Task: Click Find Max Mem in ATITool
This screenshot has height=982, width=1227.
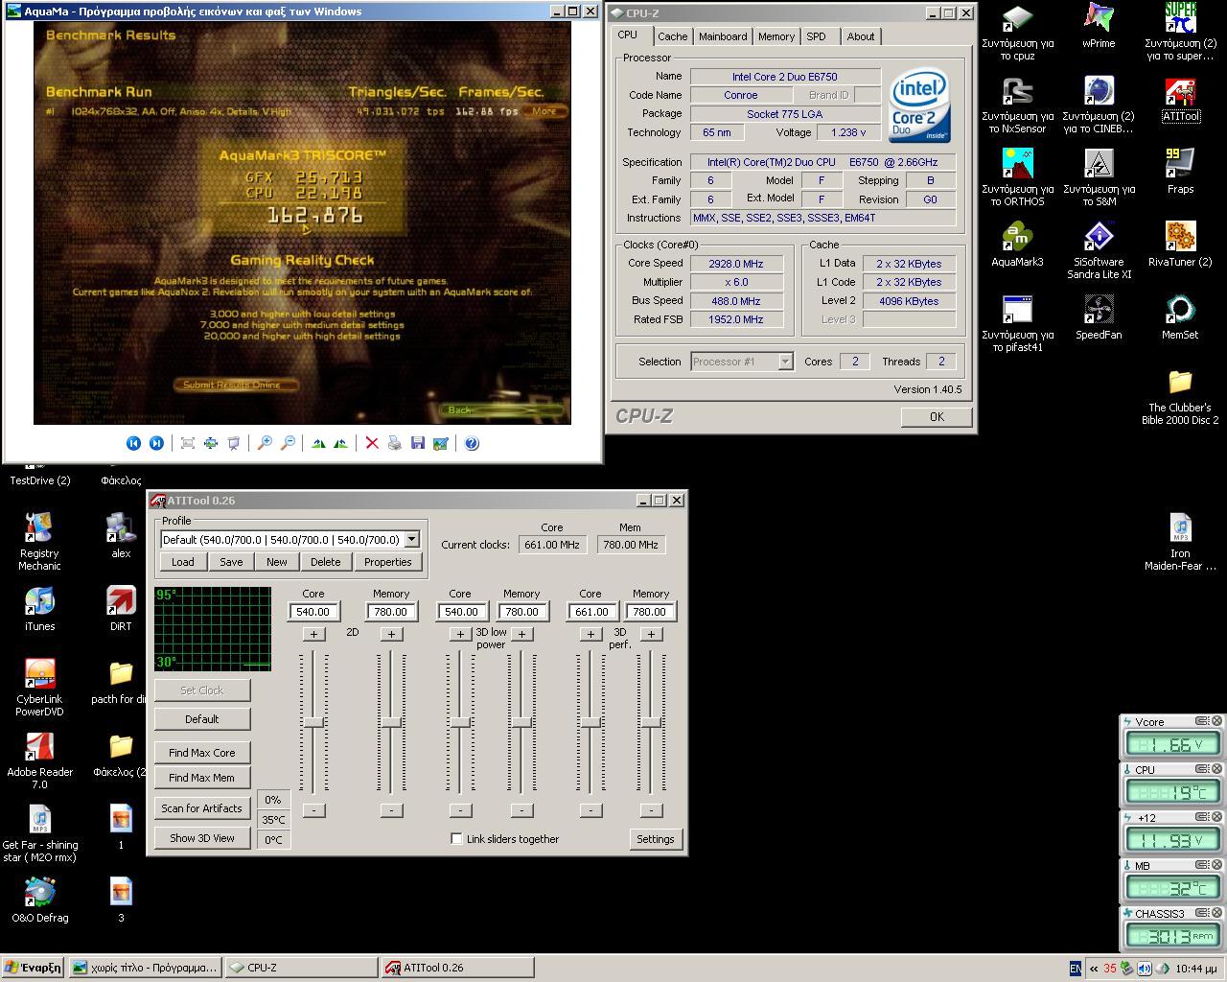Action: point(201,778)
